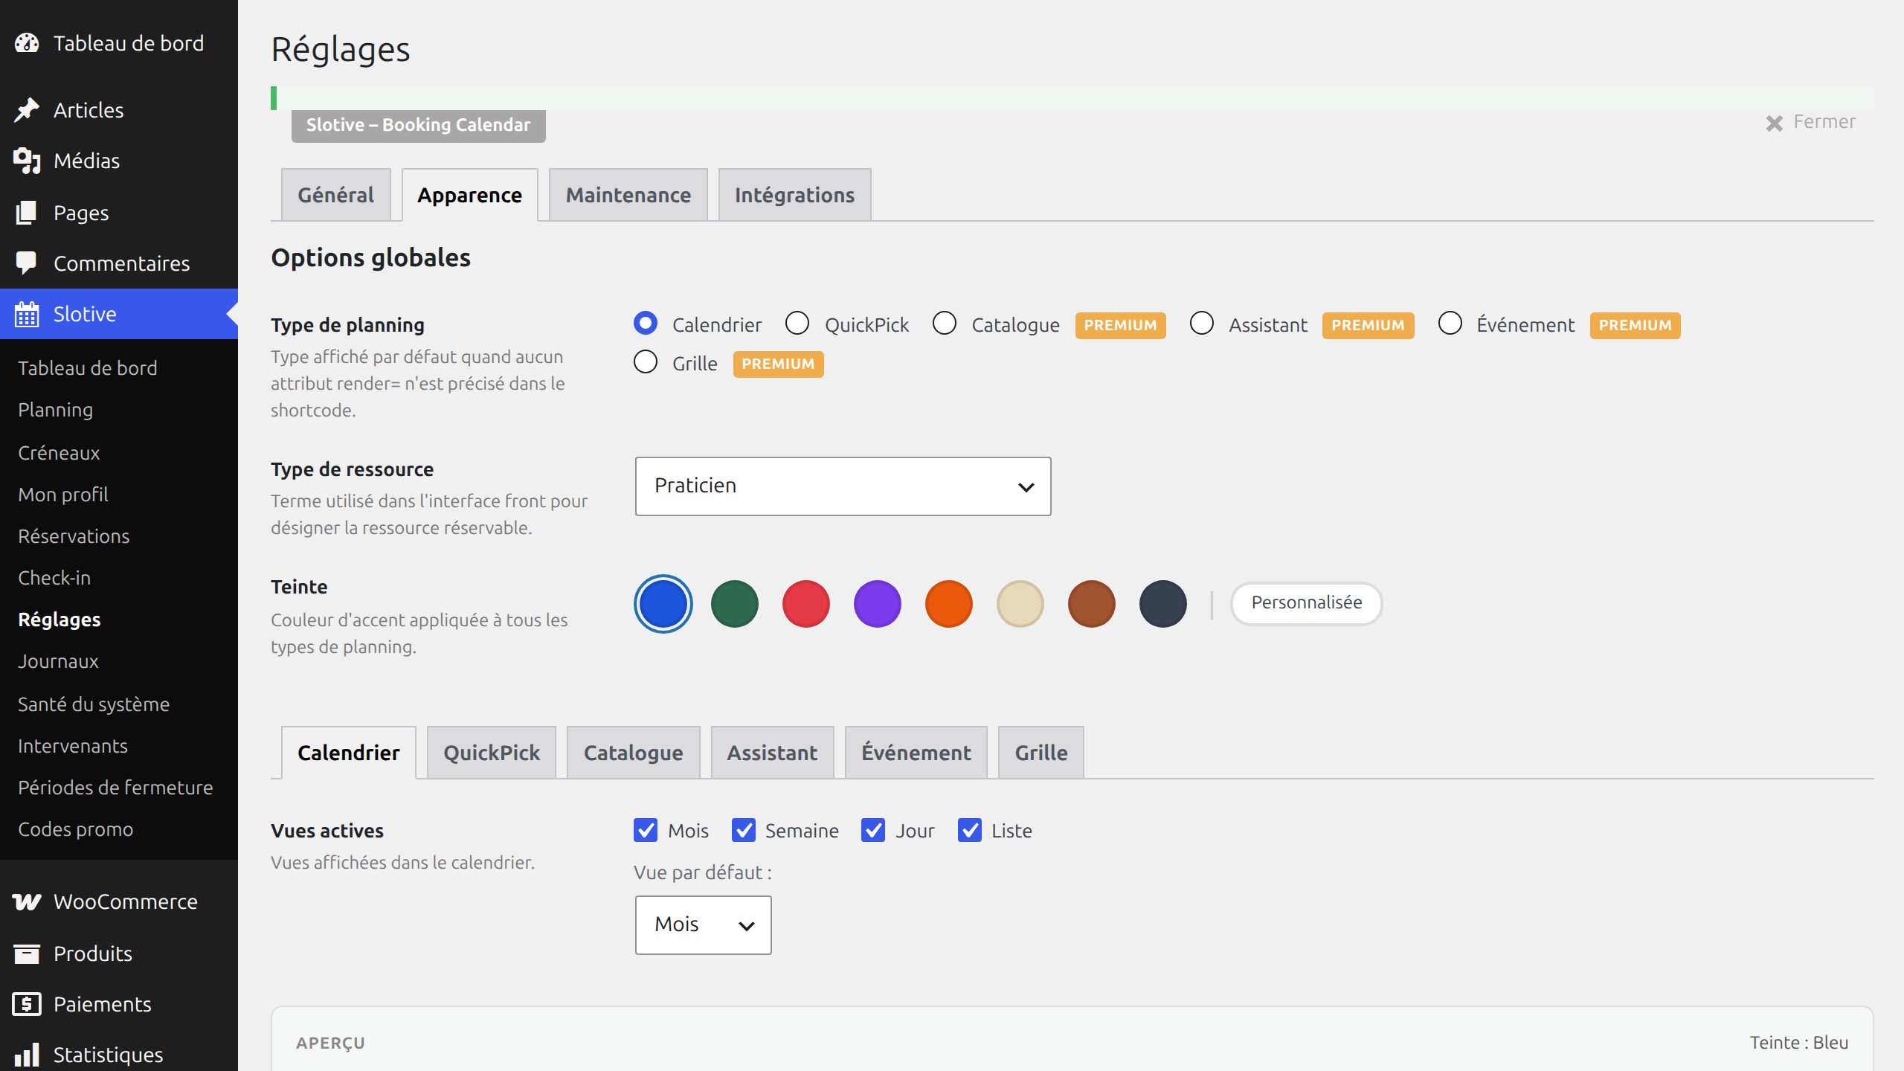
Task: Open the Assistant sub-tab
Action: pyautogui.click(x=773, y=753)
